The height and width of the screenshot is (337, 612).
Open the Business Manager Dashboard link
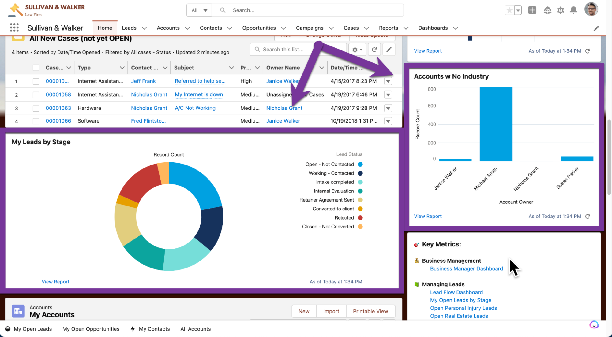466,268
